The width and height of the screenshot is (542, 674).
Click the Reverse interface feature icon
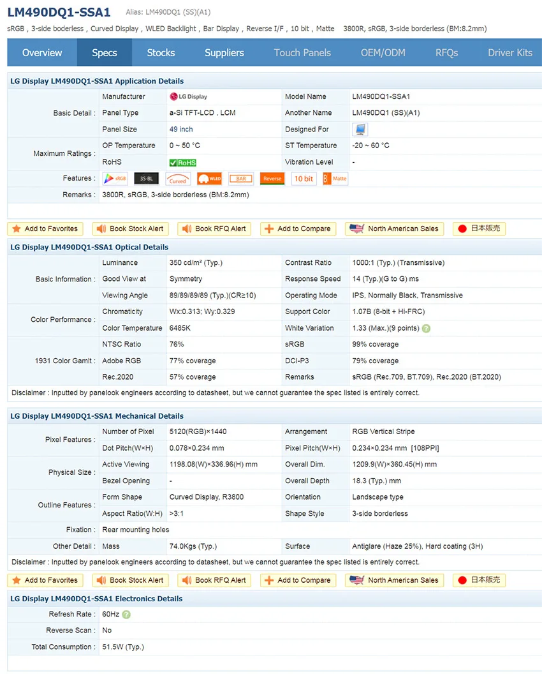click(x=272, y=178)
